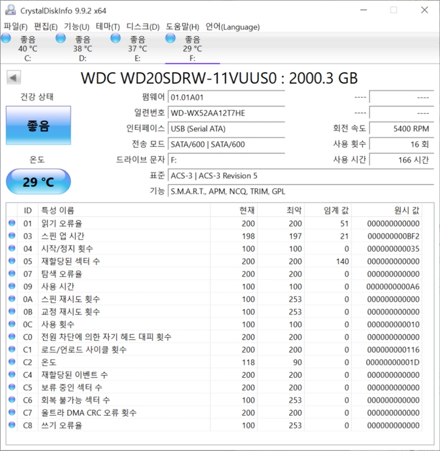Select the F: drive blue status orb
The image size is (440, 451).
click(170, 38)
